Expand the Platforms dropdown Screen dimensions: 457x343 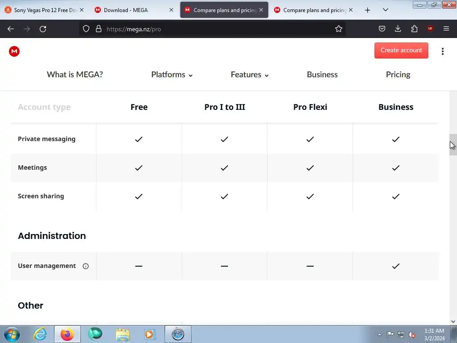coord(172,75)
